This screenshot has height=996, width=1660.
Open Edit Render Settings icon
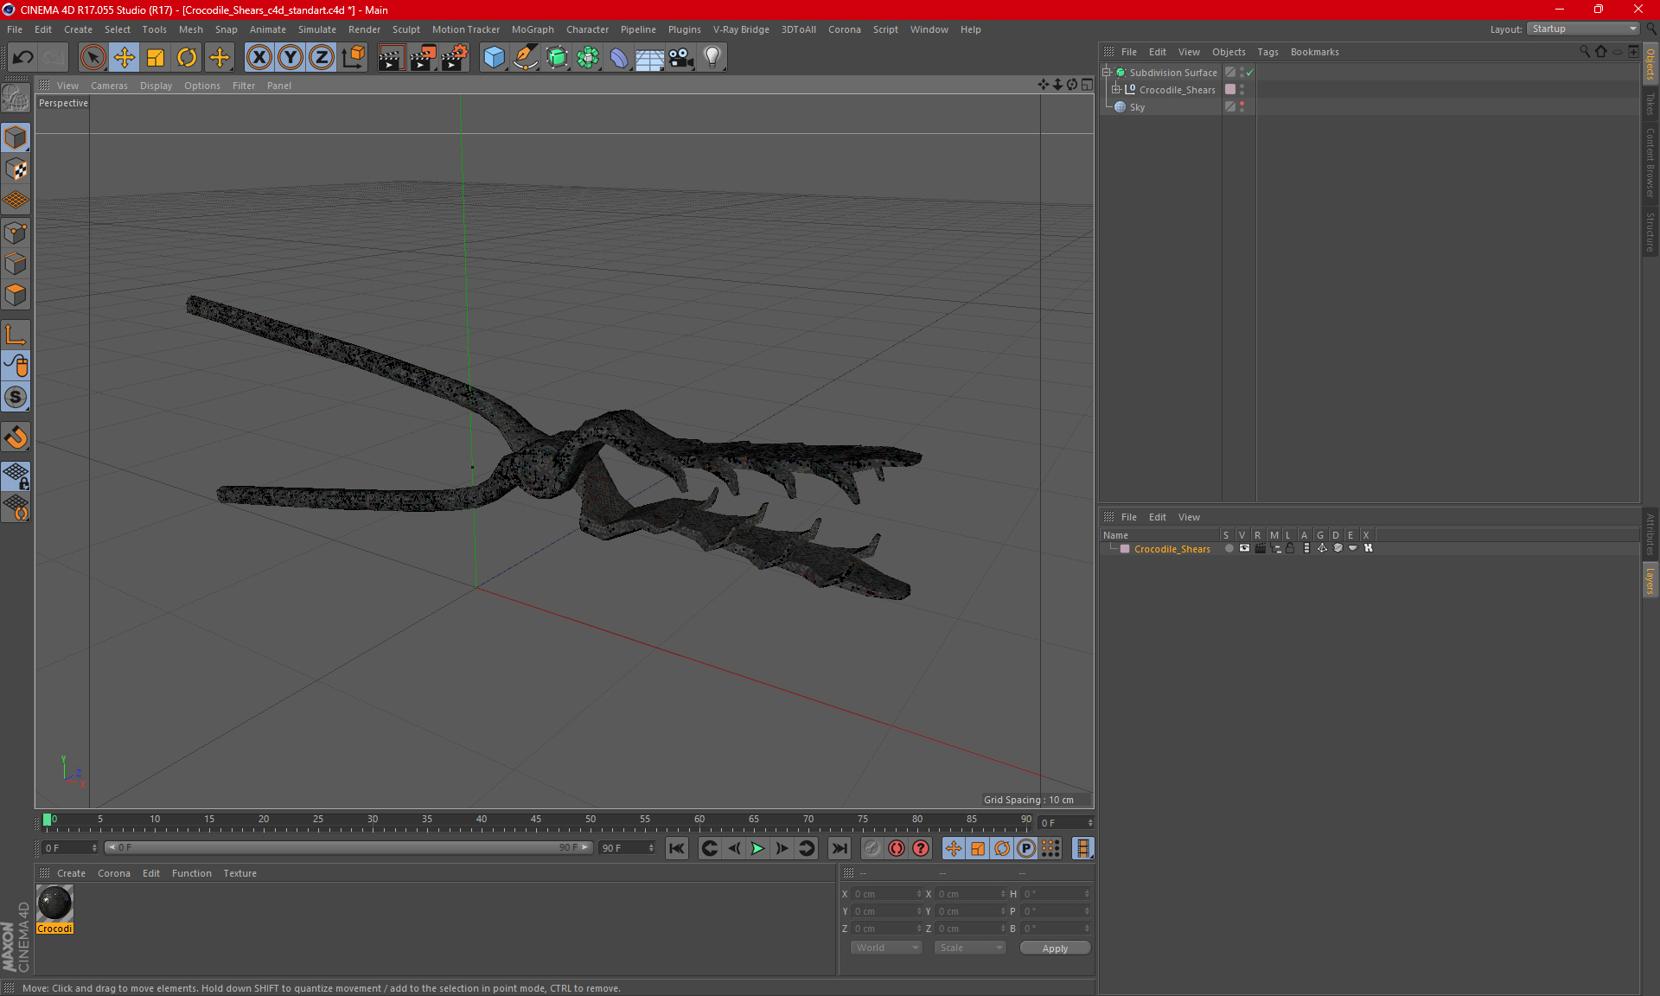click(x=455, y=57)
